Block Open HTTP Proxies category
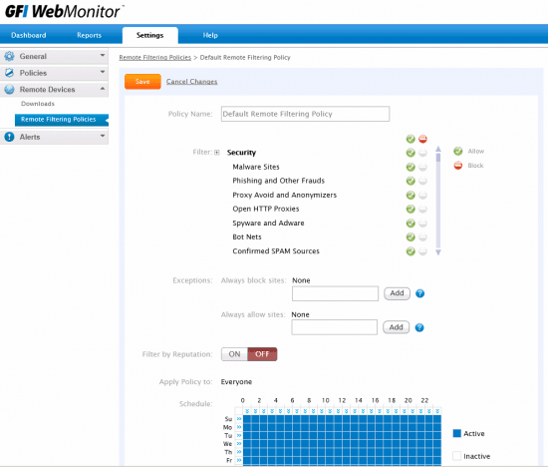Viewport: 548px width, 467px height. pos(422,209)
